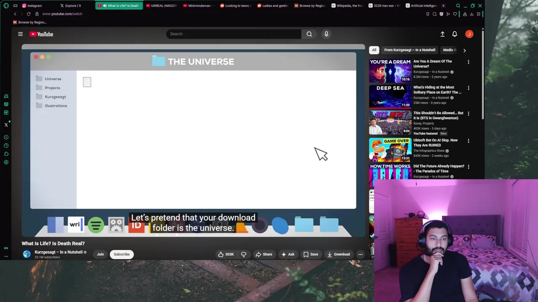Open Kurzgesagt channel avatar
Viewport: 538px width, 302px height.
pos(26,254)
